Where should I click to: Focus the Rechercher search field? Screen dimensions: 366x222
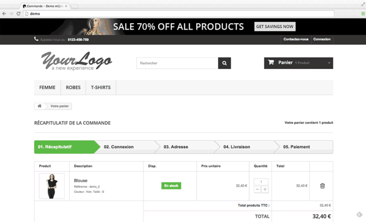point(177,63)
